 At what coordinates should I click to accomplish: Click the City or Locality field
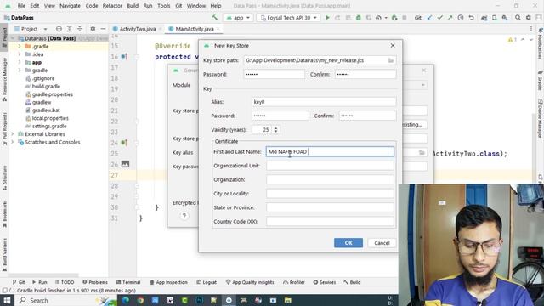(x=330, y=194)
